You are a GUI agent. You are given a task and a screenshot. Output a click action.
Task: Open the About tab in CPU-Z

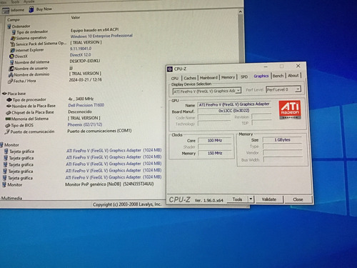pos(293,76)
